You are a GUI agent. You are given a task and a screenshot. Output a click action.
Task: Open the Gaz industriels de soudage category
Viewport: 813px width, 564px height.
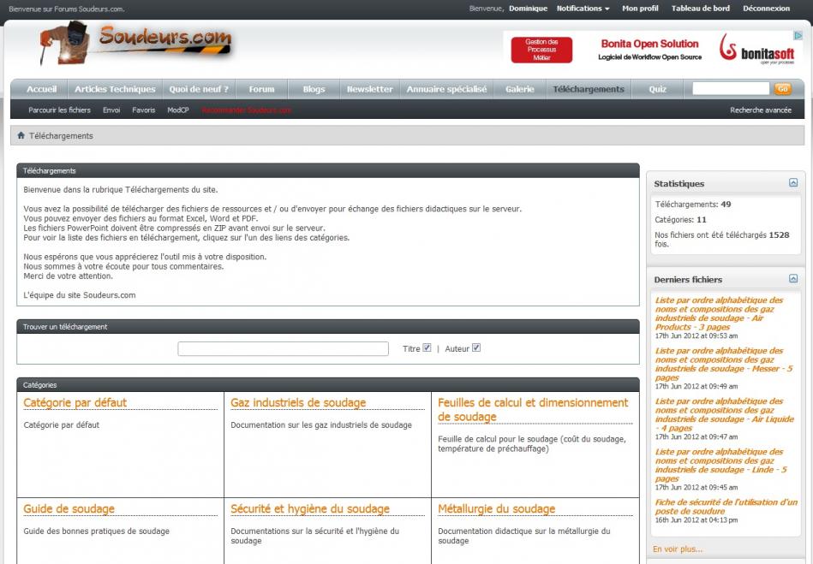pos(297,403)
